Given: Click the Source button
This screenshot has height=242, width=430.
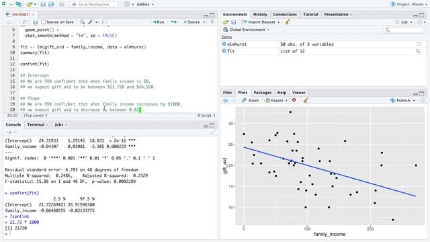Looking at the screenshot, I should click(191, 22).
